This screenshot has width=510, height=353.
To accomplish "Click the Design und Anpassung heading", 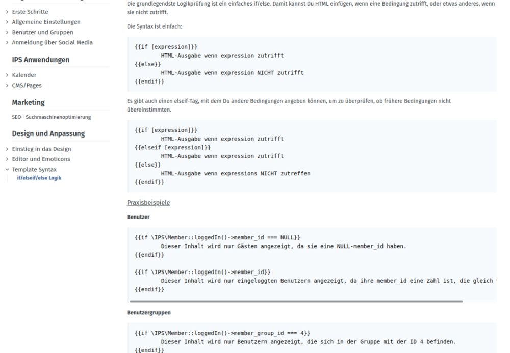I will pyautogui.click(x=48, y=134).
